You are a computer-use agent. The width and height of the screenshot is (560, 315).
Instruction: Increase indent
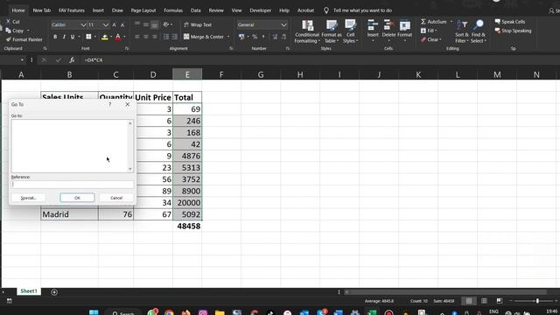pos(174,37)
